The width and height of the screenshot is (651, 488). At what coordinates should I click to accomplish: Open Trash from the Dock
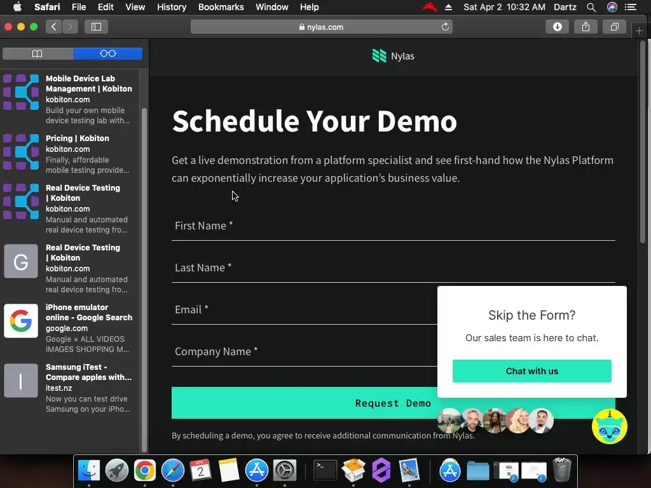562,470
